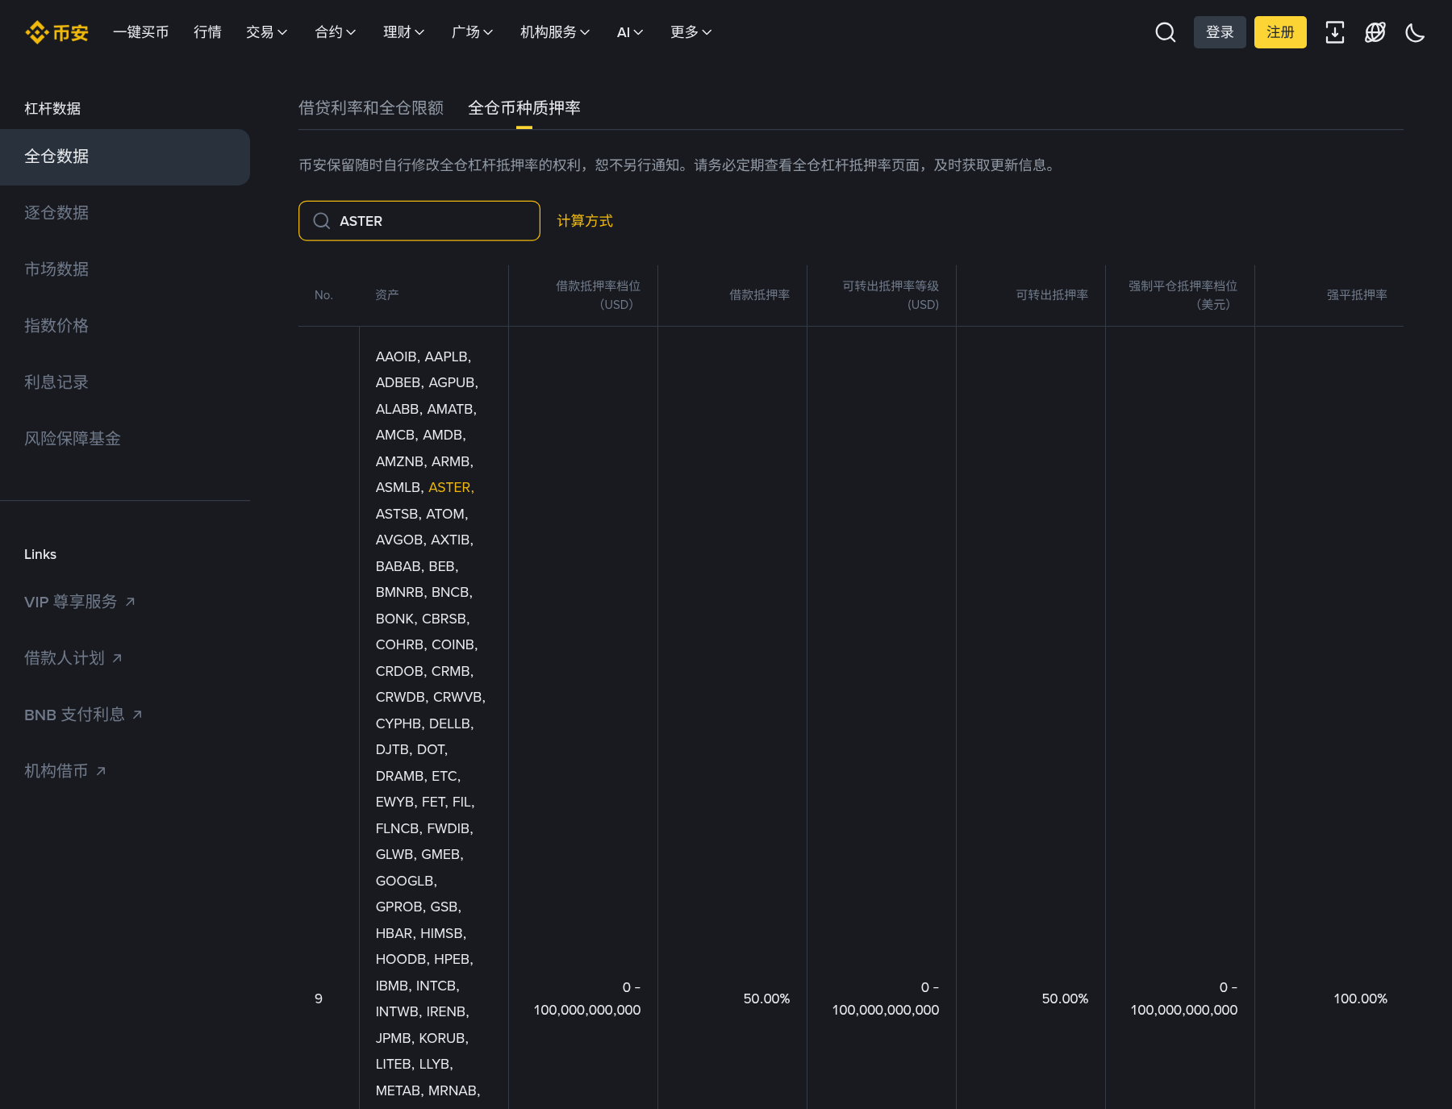Viewport: 1452px width, 1109px height.
Task: Expand the 广场 dropdown menu
Action: point(473,32)
